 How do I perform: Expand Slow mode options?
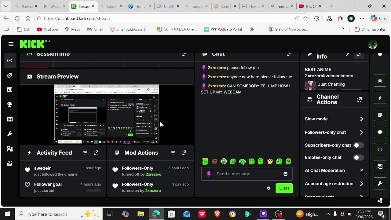pyautogui.click(x=361, y=119)
